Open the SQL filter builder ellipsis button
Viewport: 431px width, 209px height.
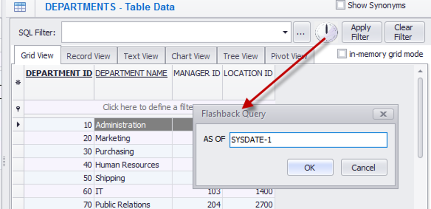point(302,33)
